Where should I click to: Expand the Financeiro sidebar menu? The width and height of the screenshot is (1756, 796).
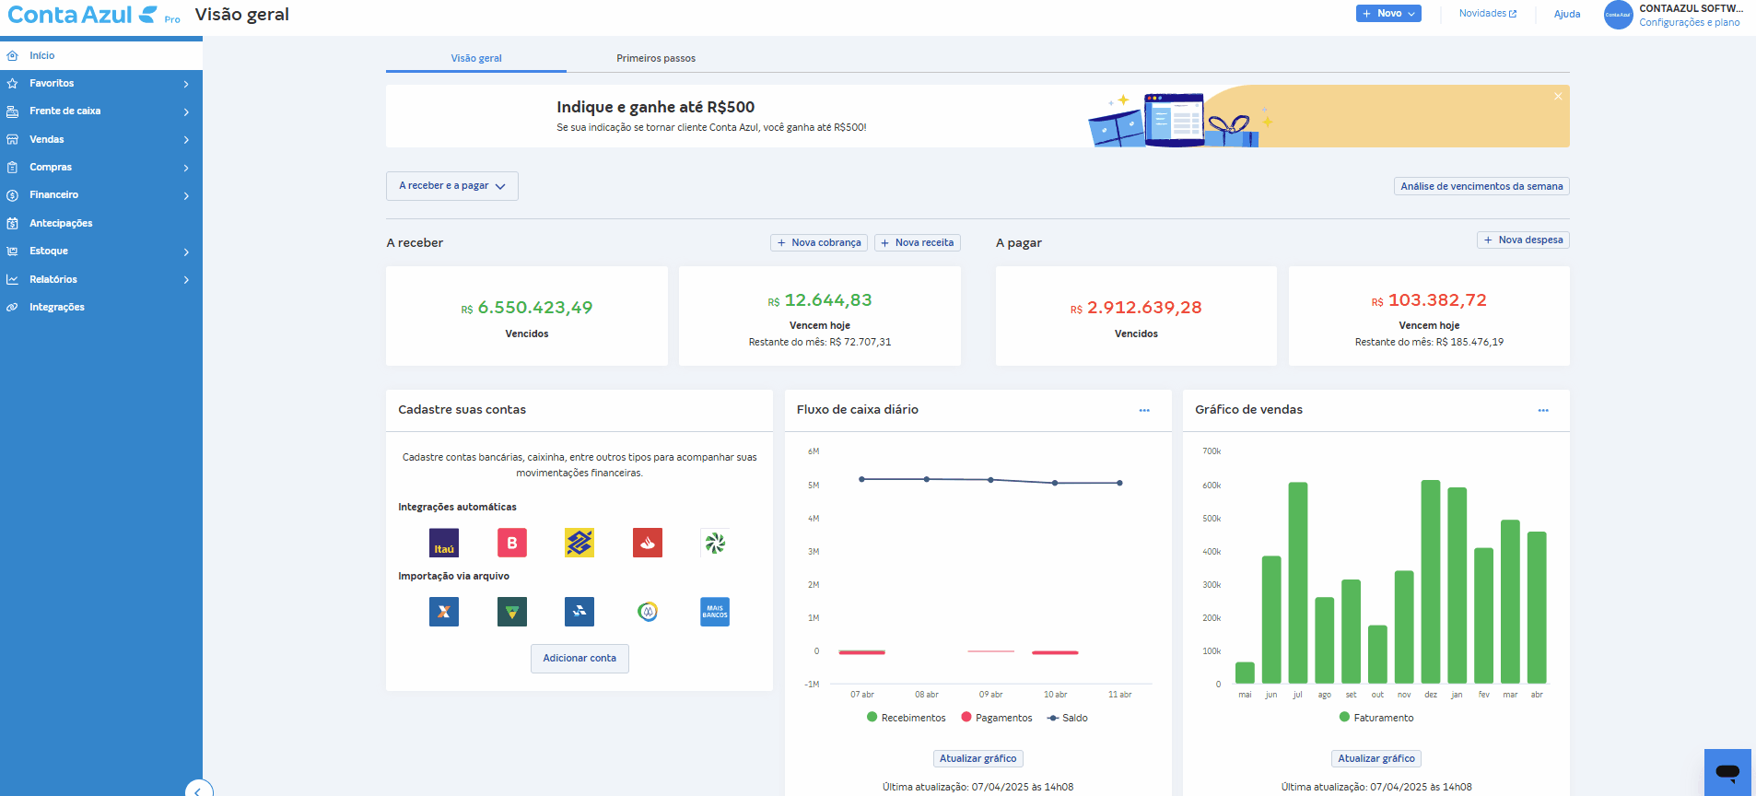point(101,195)
